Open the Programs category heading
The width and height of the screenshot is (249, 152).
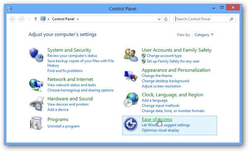coord(58,119)
